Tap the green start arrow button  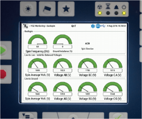tap(5, 50)
